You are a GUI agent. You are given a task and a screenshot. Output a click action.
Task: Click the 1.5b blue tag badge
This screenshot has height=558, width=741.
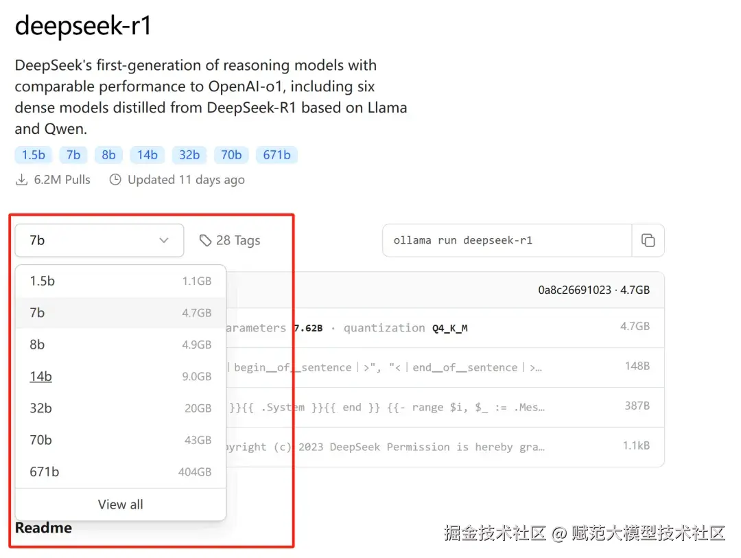(34, 155)
